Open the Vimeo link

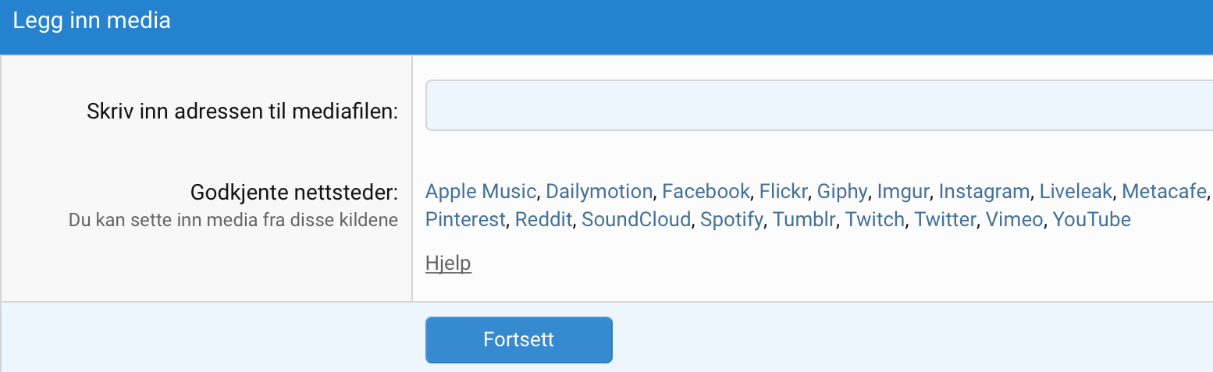1014,219
